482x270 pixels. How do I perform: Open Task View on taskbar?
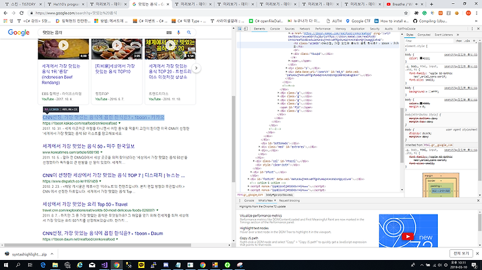(30, 265)
